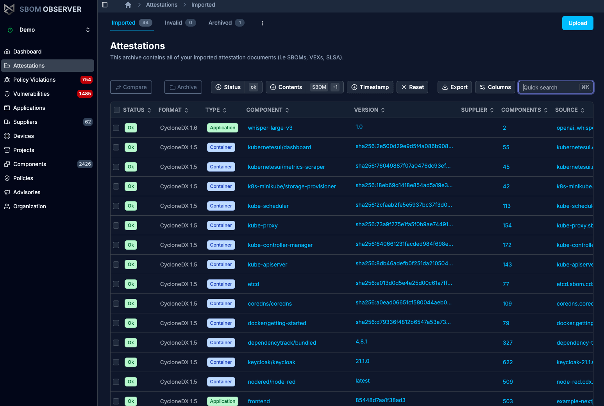Open Advisories in sidebar
604x406 pixels.
[47, 192]
